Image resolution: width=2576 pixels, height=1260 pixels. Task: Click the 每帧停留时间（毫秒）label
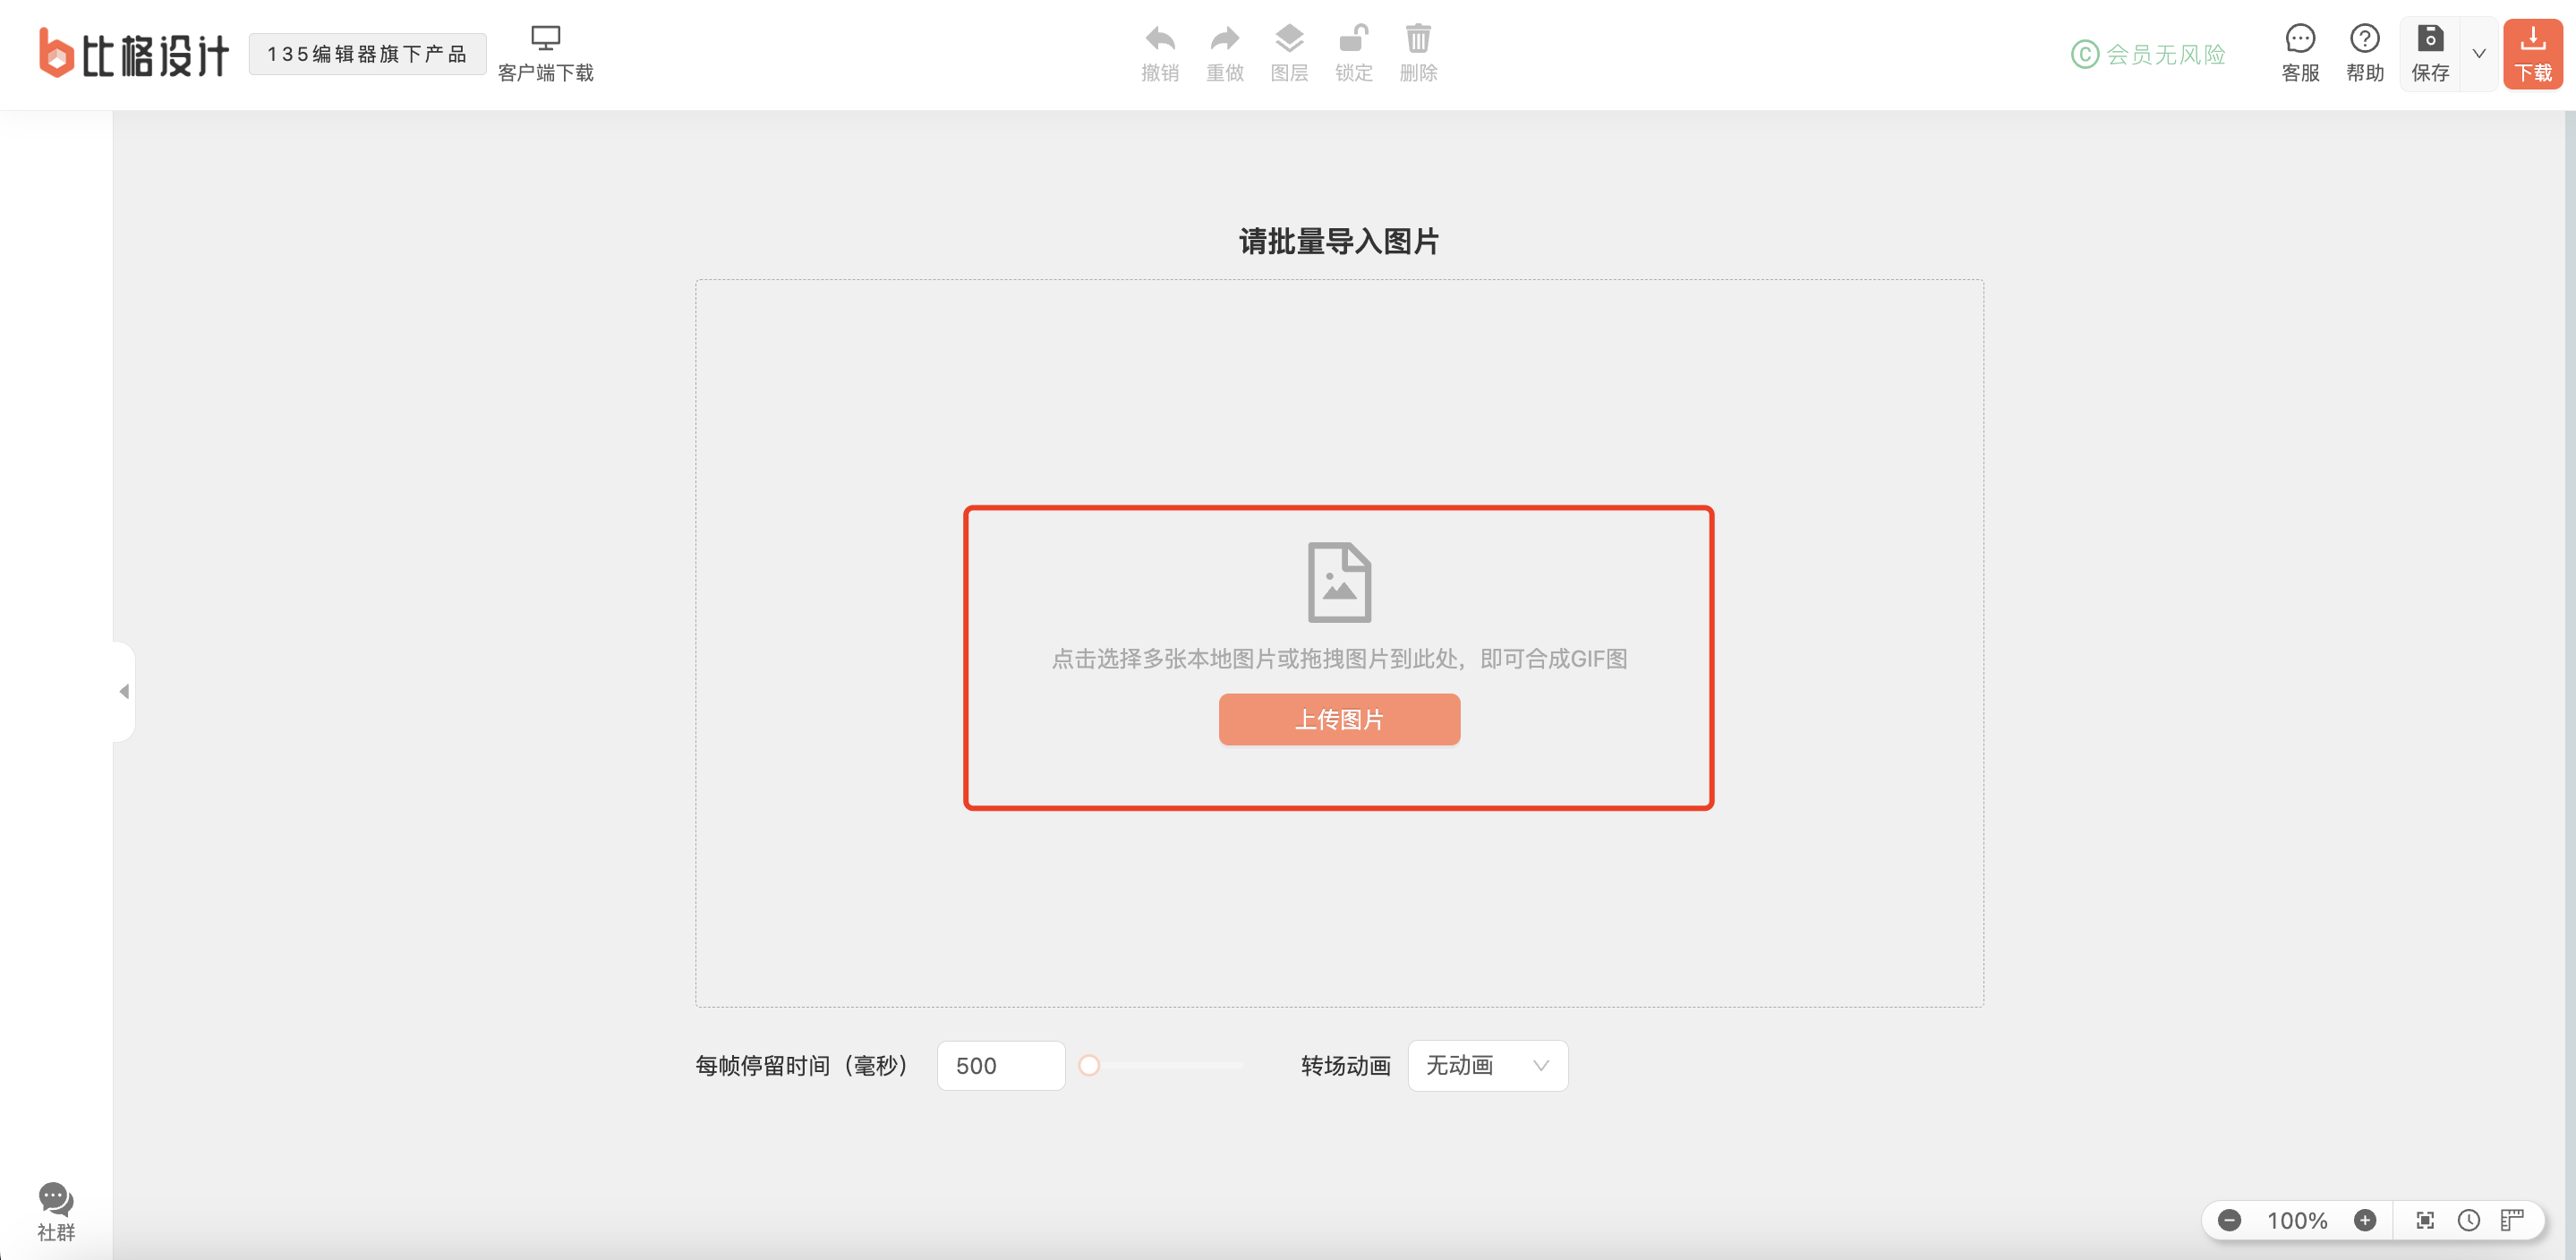coord(802,1065)
